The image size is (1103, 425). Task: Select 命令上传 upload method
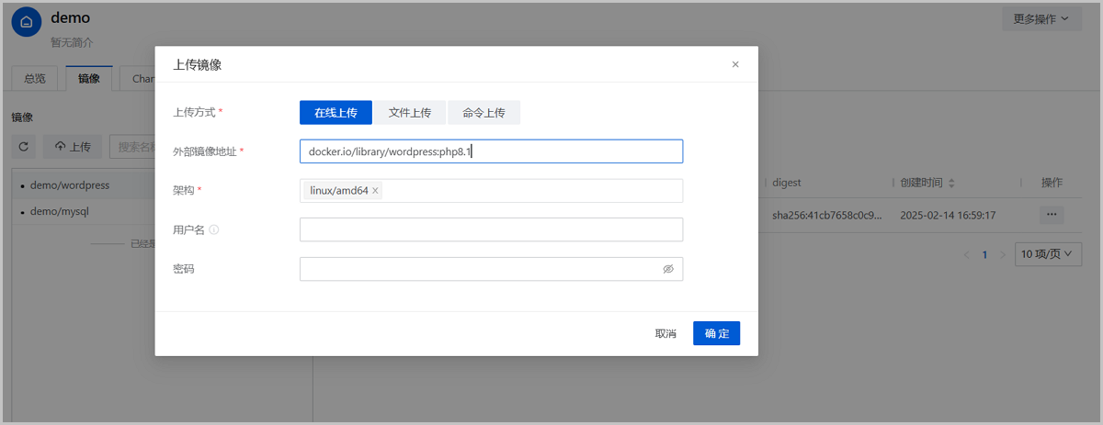click(483, 113)
